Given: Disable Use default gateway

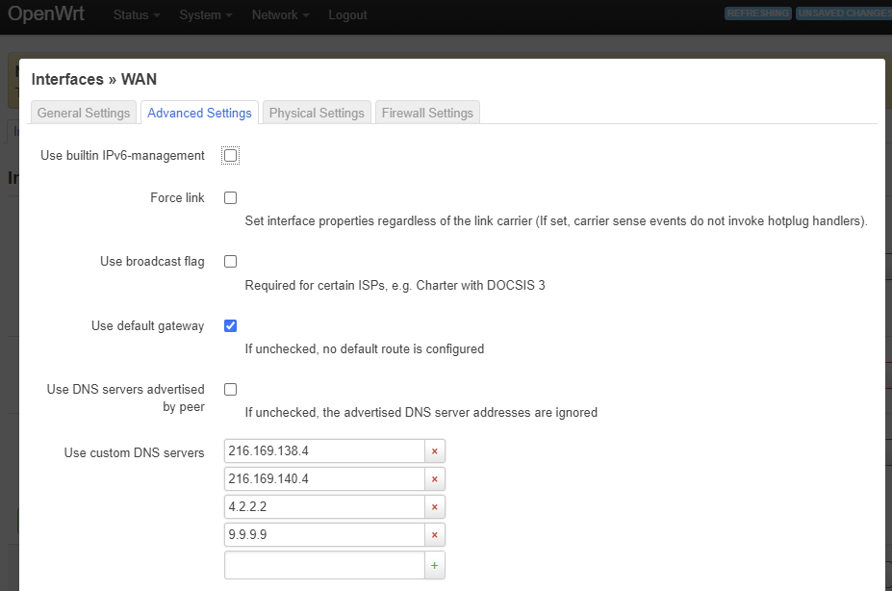Looking at the screenshot, I should [229, 325].
